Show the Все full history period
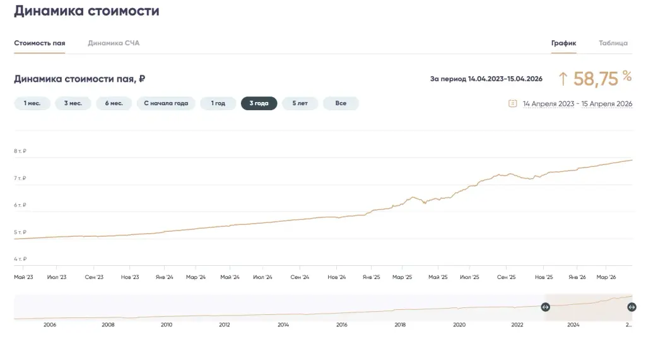Screen dimensions: 646x337 tap(341, 103)
